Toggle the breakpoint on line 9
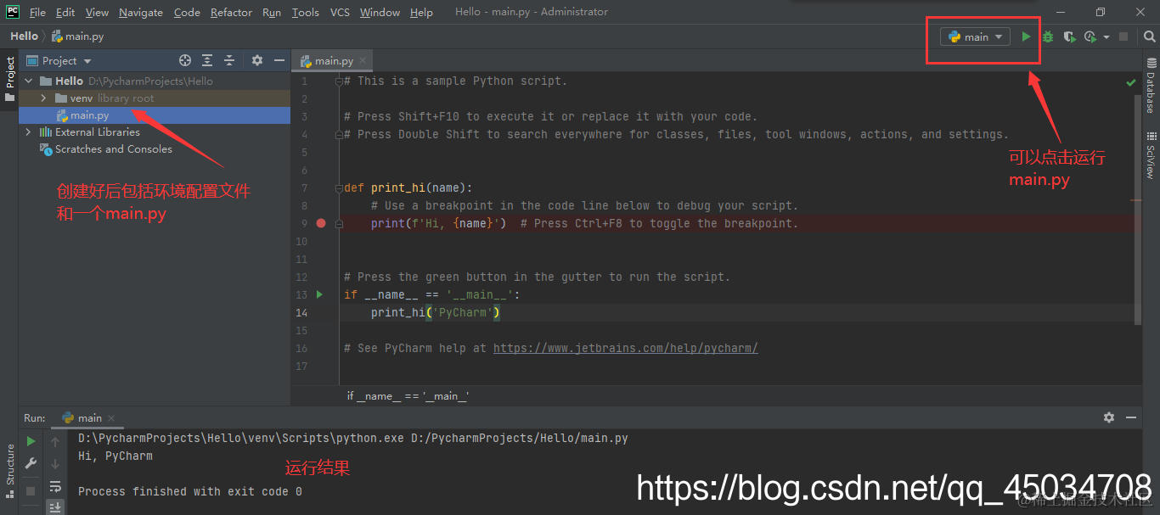Image resolution: width=1160 pixels, height=515 pixels. click(x=321, y=223)
